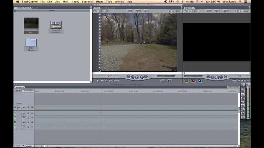Click Canvas Overwrite edit button (red)
264x148 pixels.
193,81
